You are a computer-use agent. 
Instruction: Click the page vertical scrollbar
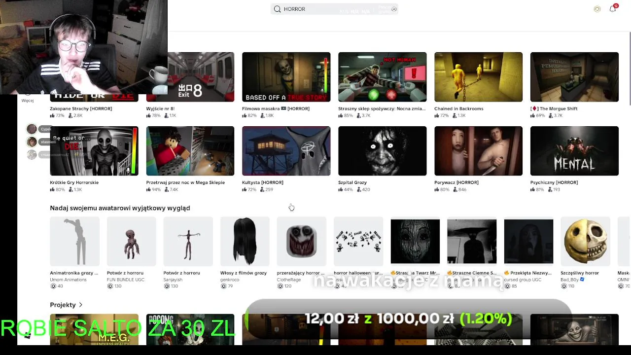pos(629,68)
